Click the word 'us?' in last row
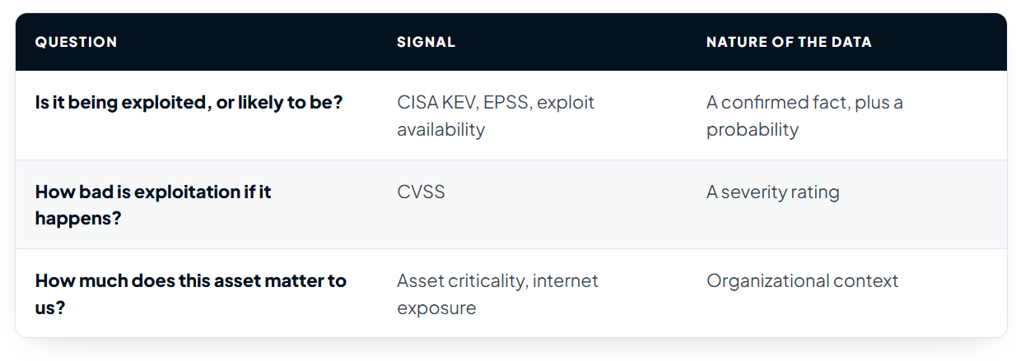 coord(50,307)
